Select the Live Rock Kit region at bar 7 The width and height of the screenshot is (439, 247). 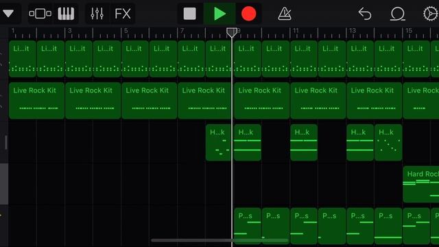point(204,101)
